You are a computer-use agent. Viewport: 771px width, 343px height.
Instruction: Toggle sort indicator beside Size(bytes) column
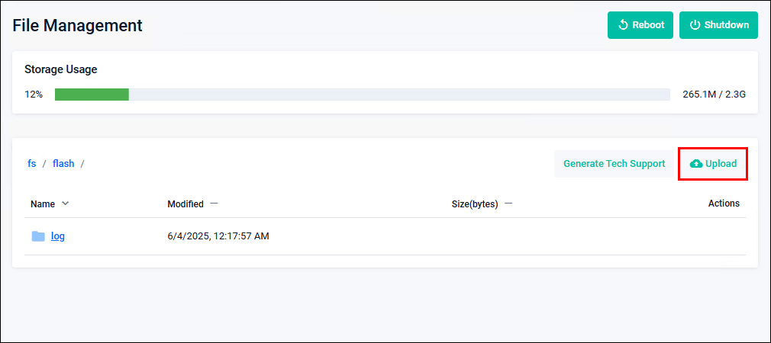coord(508,204)
